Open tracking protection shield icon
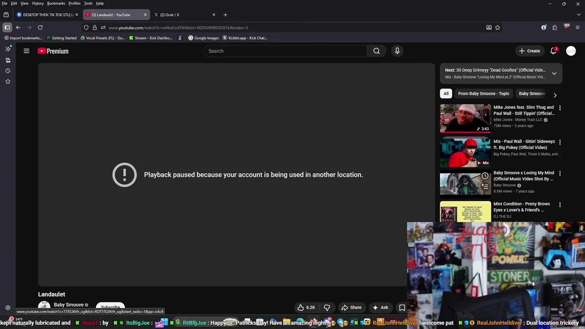The height and width of the screenshot is (329, 585). [86, 27]
